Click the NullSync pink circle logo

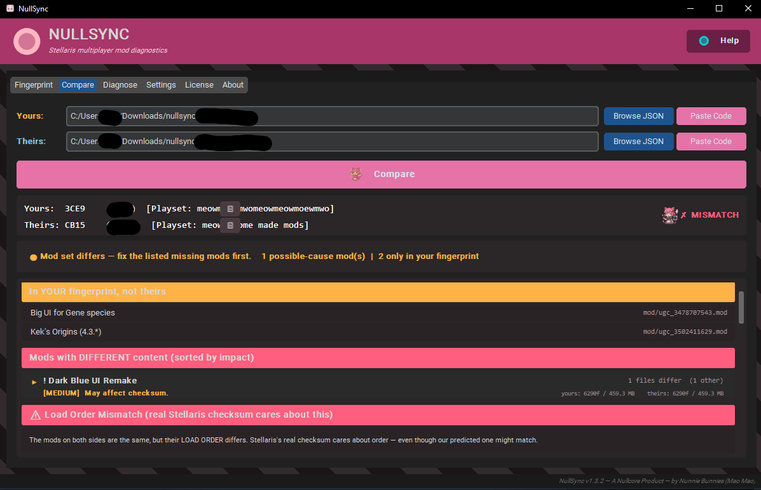click(27, 41)
